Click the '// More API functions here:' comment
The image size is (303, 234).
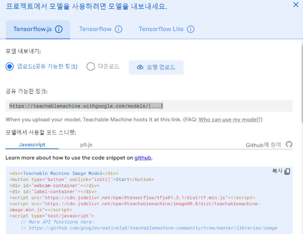pos(57,222)
